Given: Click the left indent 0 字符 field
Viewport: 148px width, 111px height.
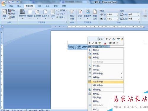Looking at the screenshot, I should coord(111,15).
